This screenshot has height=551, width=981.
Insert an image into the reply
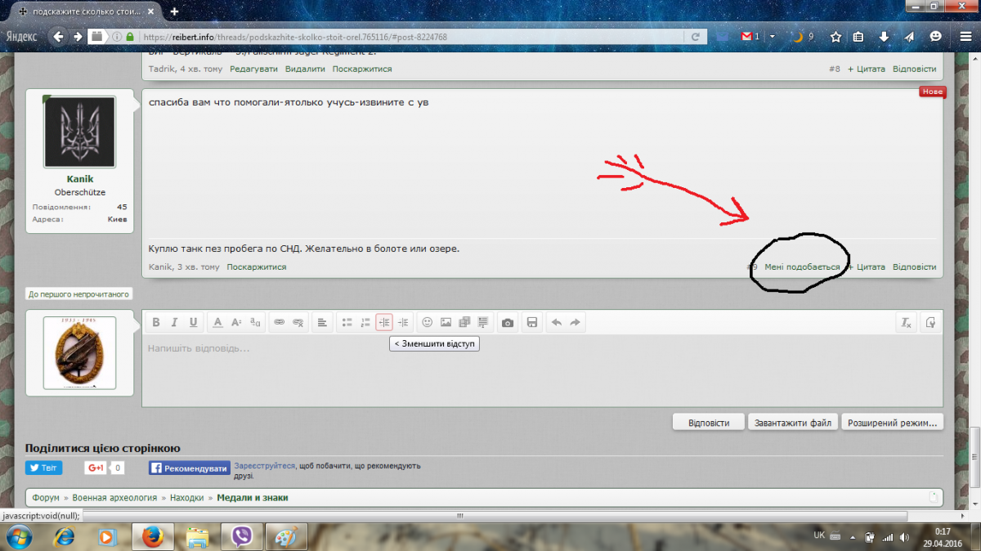click(446, 323)
